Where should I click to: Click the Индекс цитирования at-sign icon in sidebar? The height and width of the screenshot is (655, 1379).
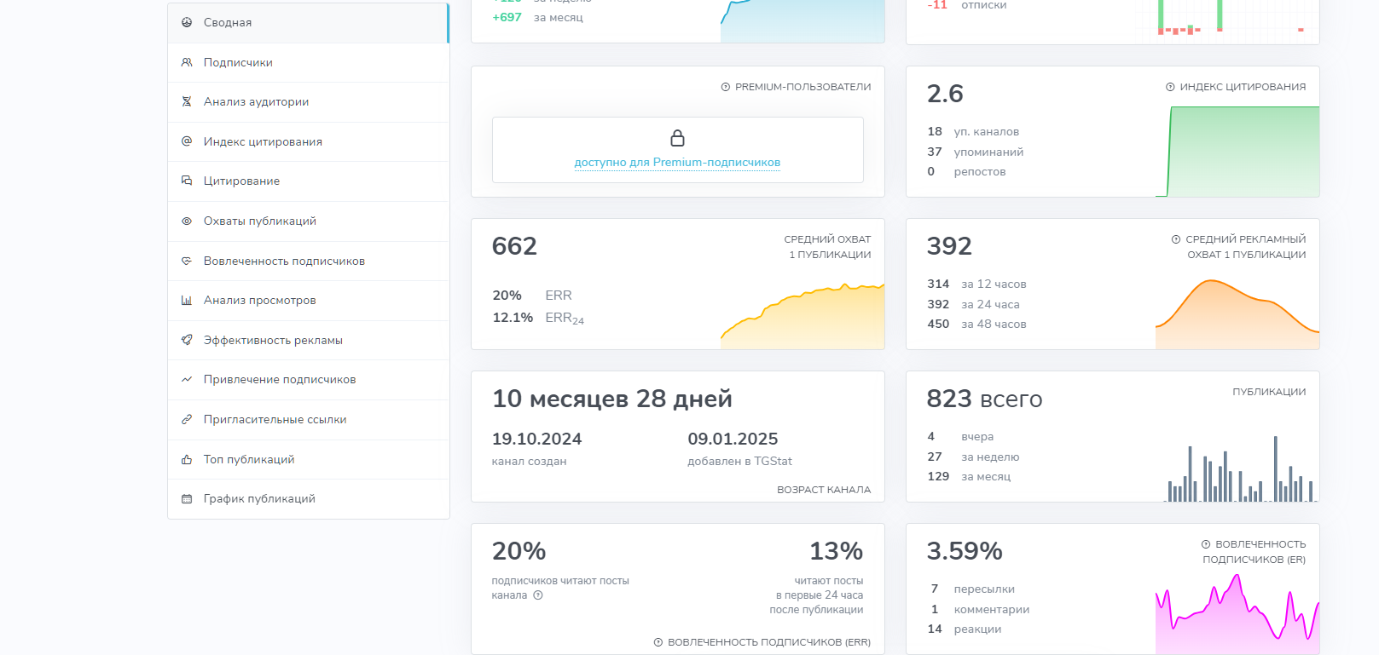click(x=187, y=141)
